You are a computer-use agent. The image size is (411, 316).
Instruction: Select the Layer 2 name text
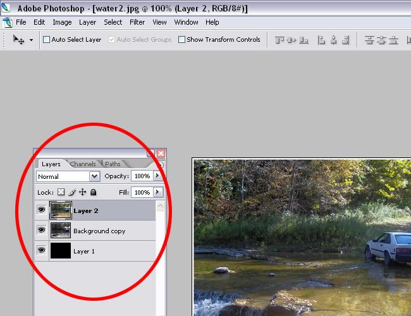tap(86, 211)
